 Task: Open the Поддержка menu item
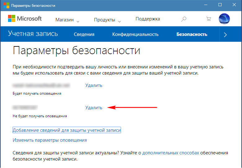[x=148, y=19]
